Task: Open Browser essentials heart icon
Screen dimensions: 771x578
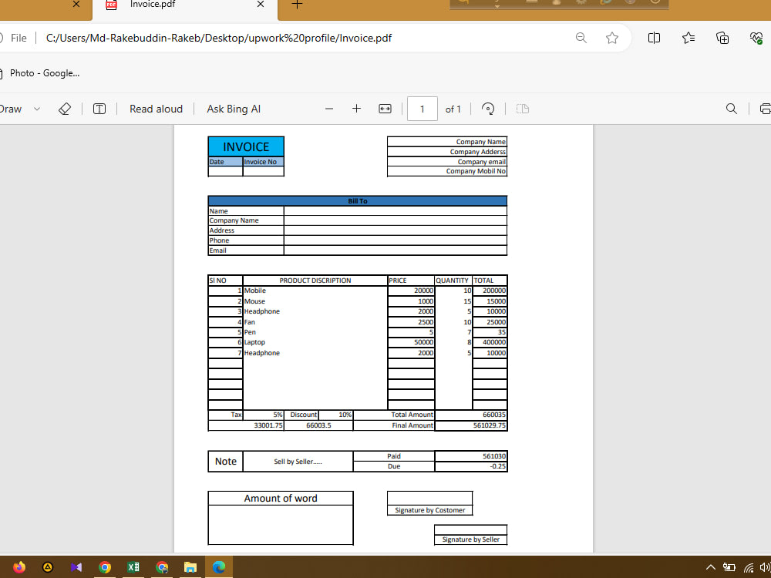Action: [x=759, y=37]
